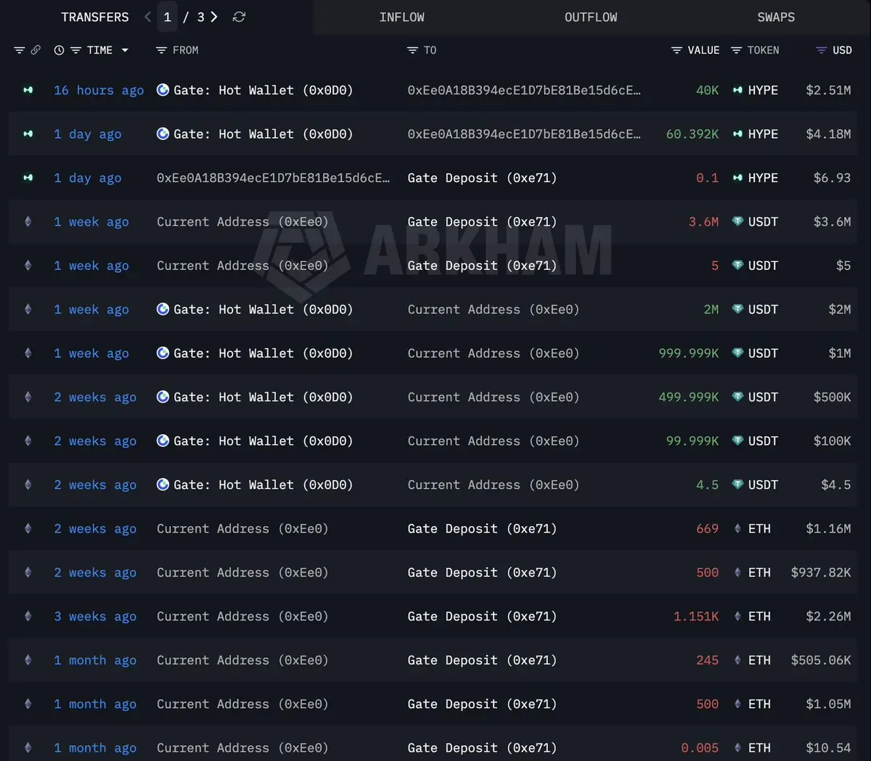The height and width of the screenshot is (761, 871).
Task: Open the OUTFLOW tab
Action: click(591, 17)
